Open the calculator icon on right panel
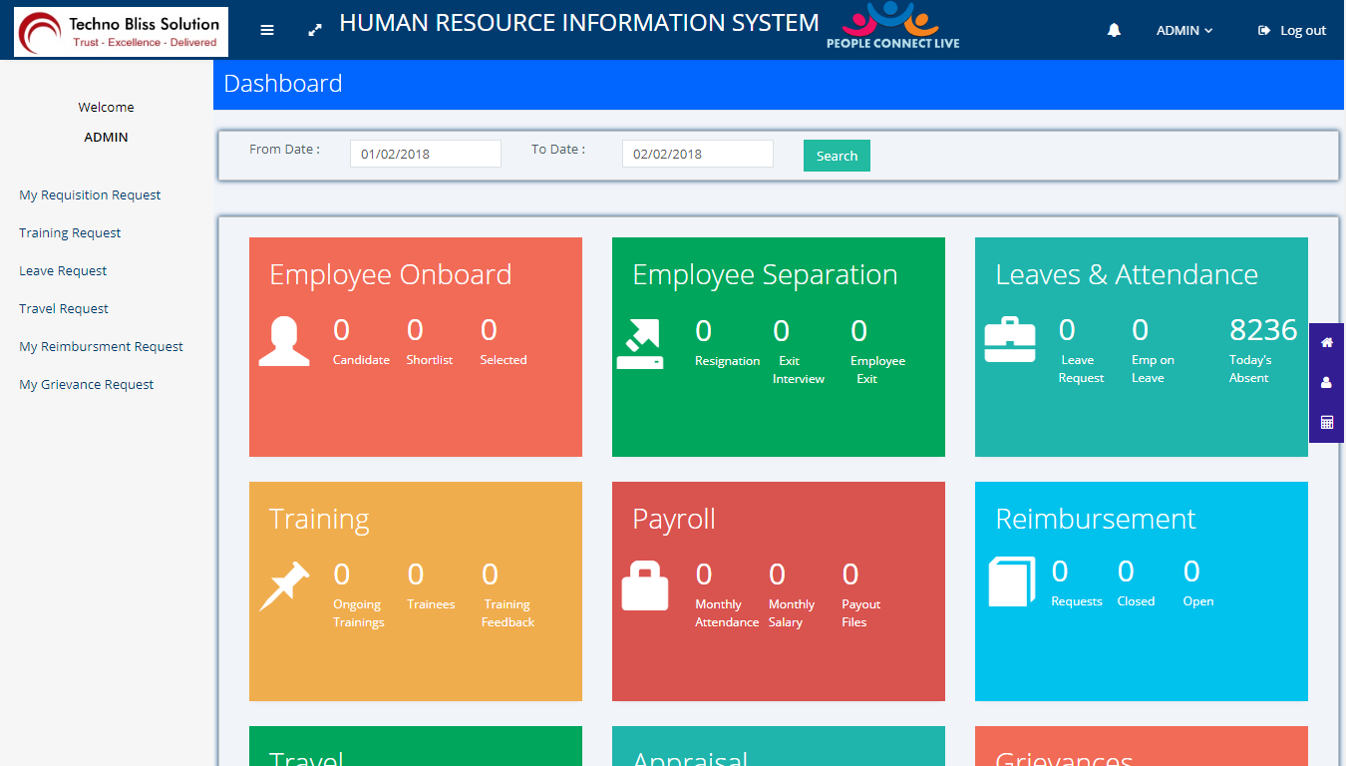This screenshot has width=1346, height=766. point(1327,423)
